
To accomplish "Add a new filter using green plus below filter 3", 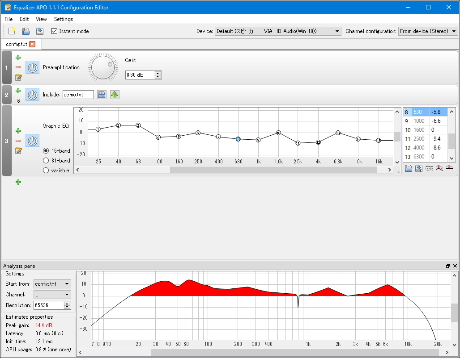I will [x=18, y=182].
